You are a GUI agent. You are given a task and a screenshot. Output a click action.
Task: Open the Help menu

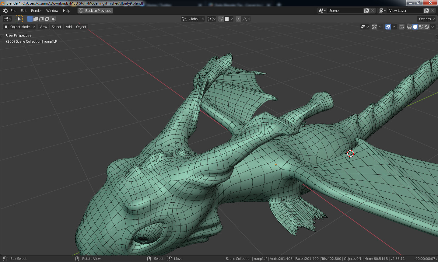point(66,11)
